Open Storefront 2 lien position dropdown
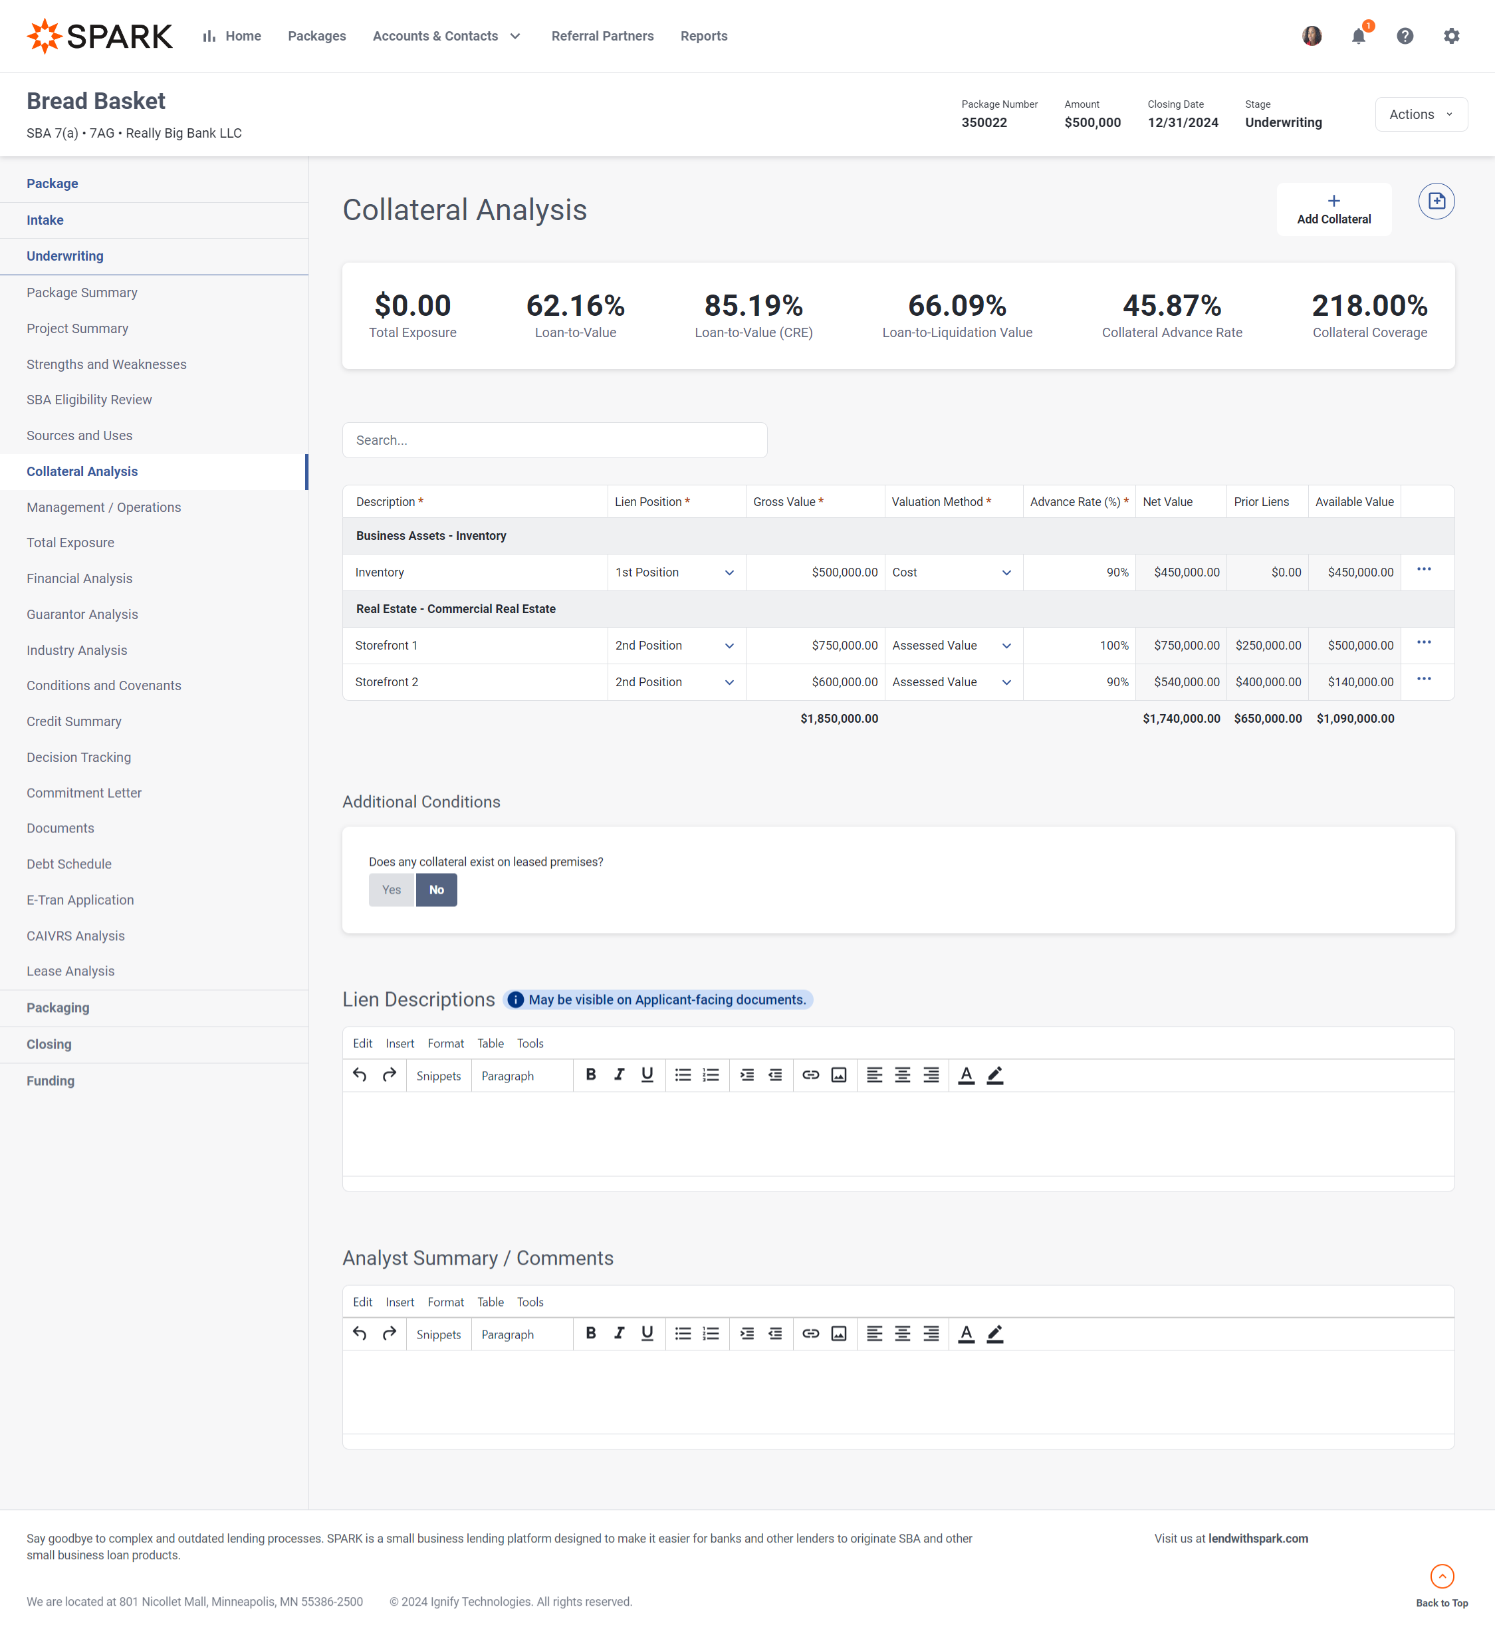 click(676, 682)
